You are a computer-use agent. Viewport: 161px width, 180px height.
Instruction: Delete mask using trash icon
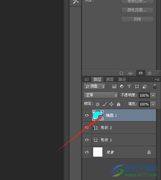149,73
